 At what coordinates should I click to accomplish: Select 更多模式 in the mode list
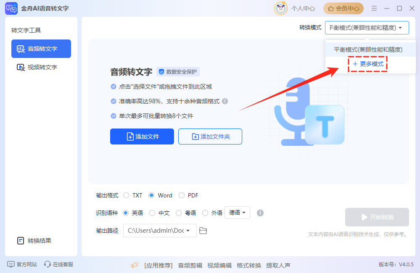click(x=368, y=64)
